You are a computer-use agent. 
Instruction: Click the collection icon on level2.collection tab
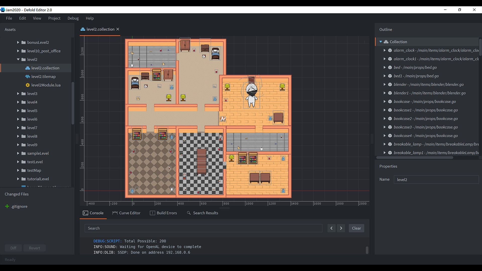click(x=83, y=29)
